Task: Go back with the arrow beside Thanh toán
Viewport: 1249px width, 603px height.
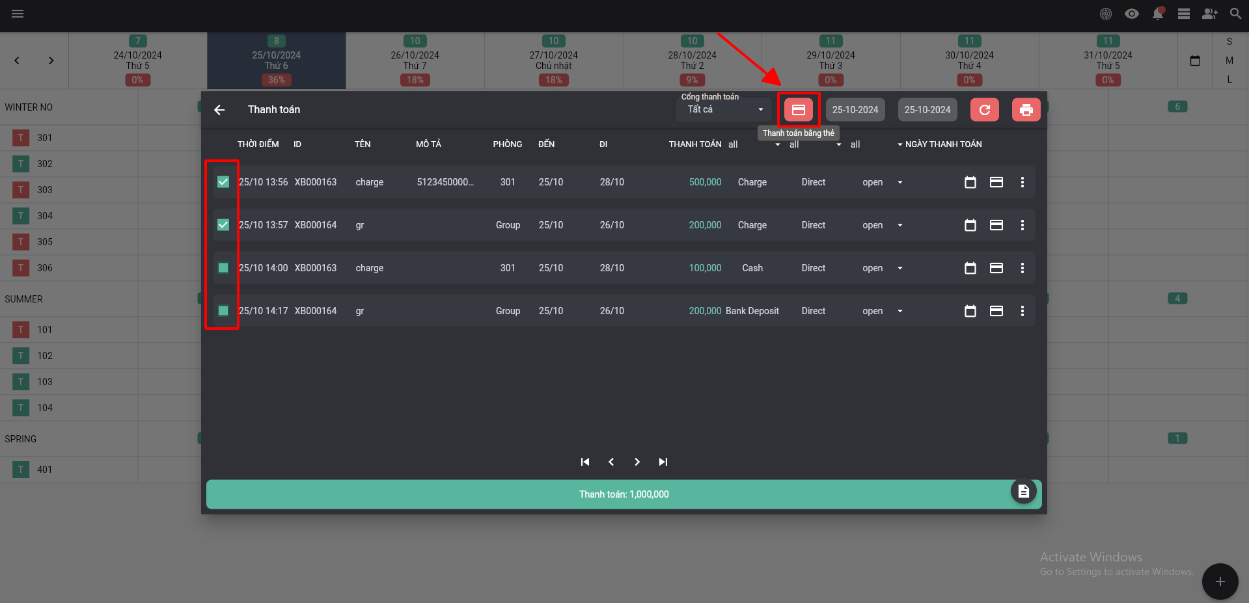Action: tap(219, 110)
